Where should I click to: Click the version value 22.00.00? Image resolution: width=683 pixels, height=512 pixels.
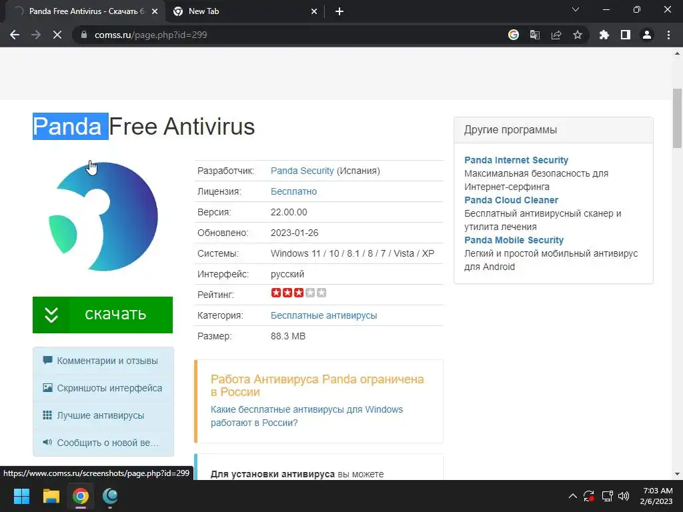coord(289,212)
